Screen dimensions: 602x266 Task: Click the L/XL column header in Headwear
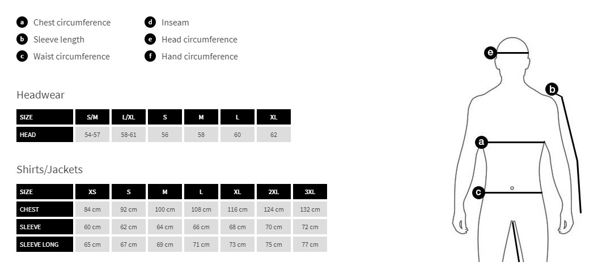pyautogui.click(x=129, y=117)
